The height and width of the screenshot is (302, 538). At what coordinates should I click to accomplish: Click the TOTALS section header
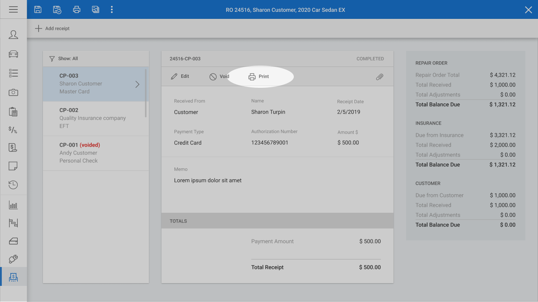[277, 221]
